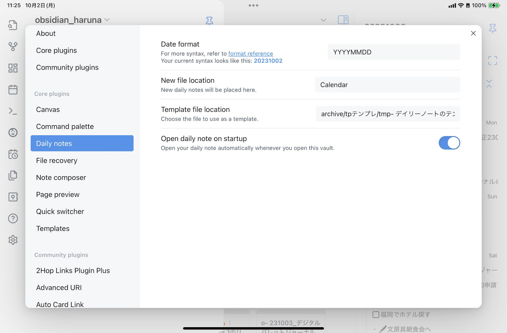Check the 福岡でホテル探す task checkbox
This screenshot has height=333, width=507.
point(375,315)
